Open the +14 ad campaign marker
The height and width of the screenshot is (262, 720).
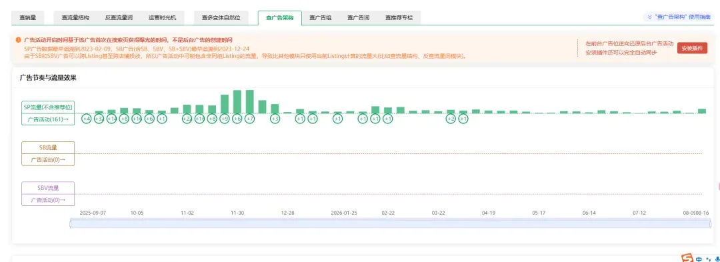pyautogui.click(x=111, y=119)
